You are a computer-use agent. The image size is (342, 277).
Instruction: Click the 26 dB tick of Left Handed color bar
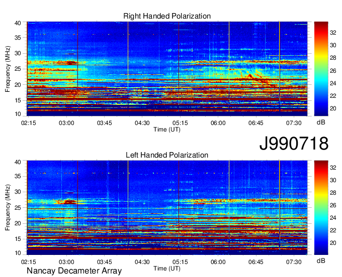click(333, 205)
